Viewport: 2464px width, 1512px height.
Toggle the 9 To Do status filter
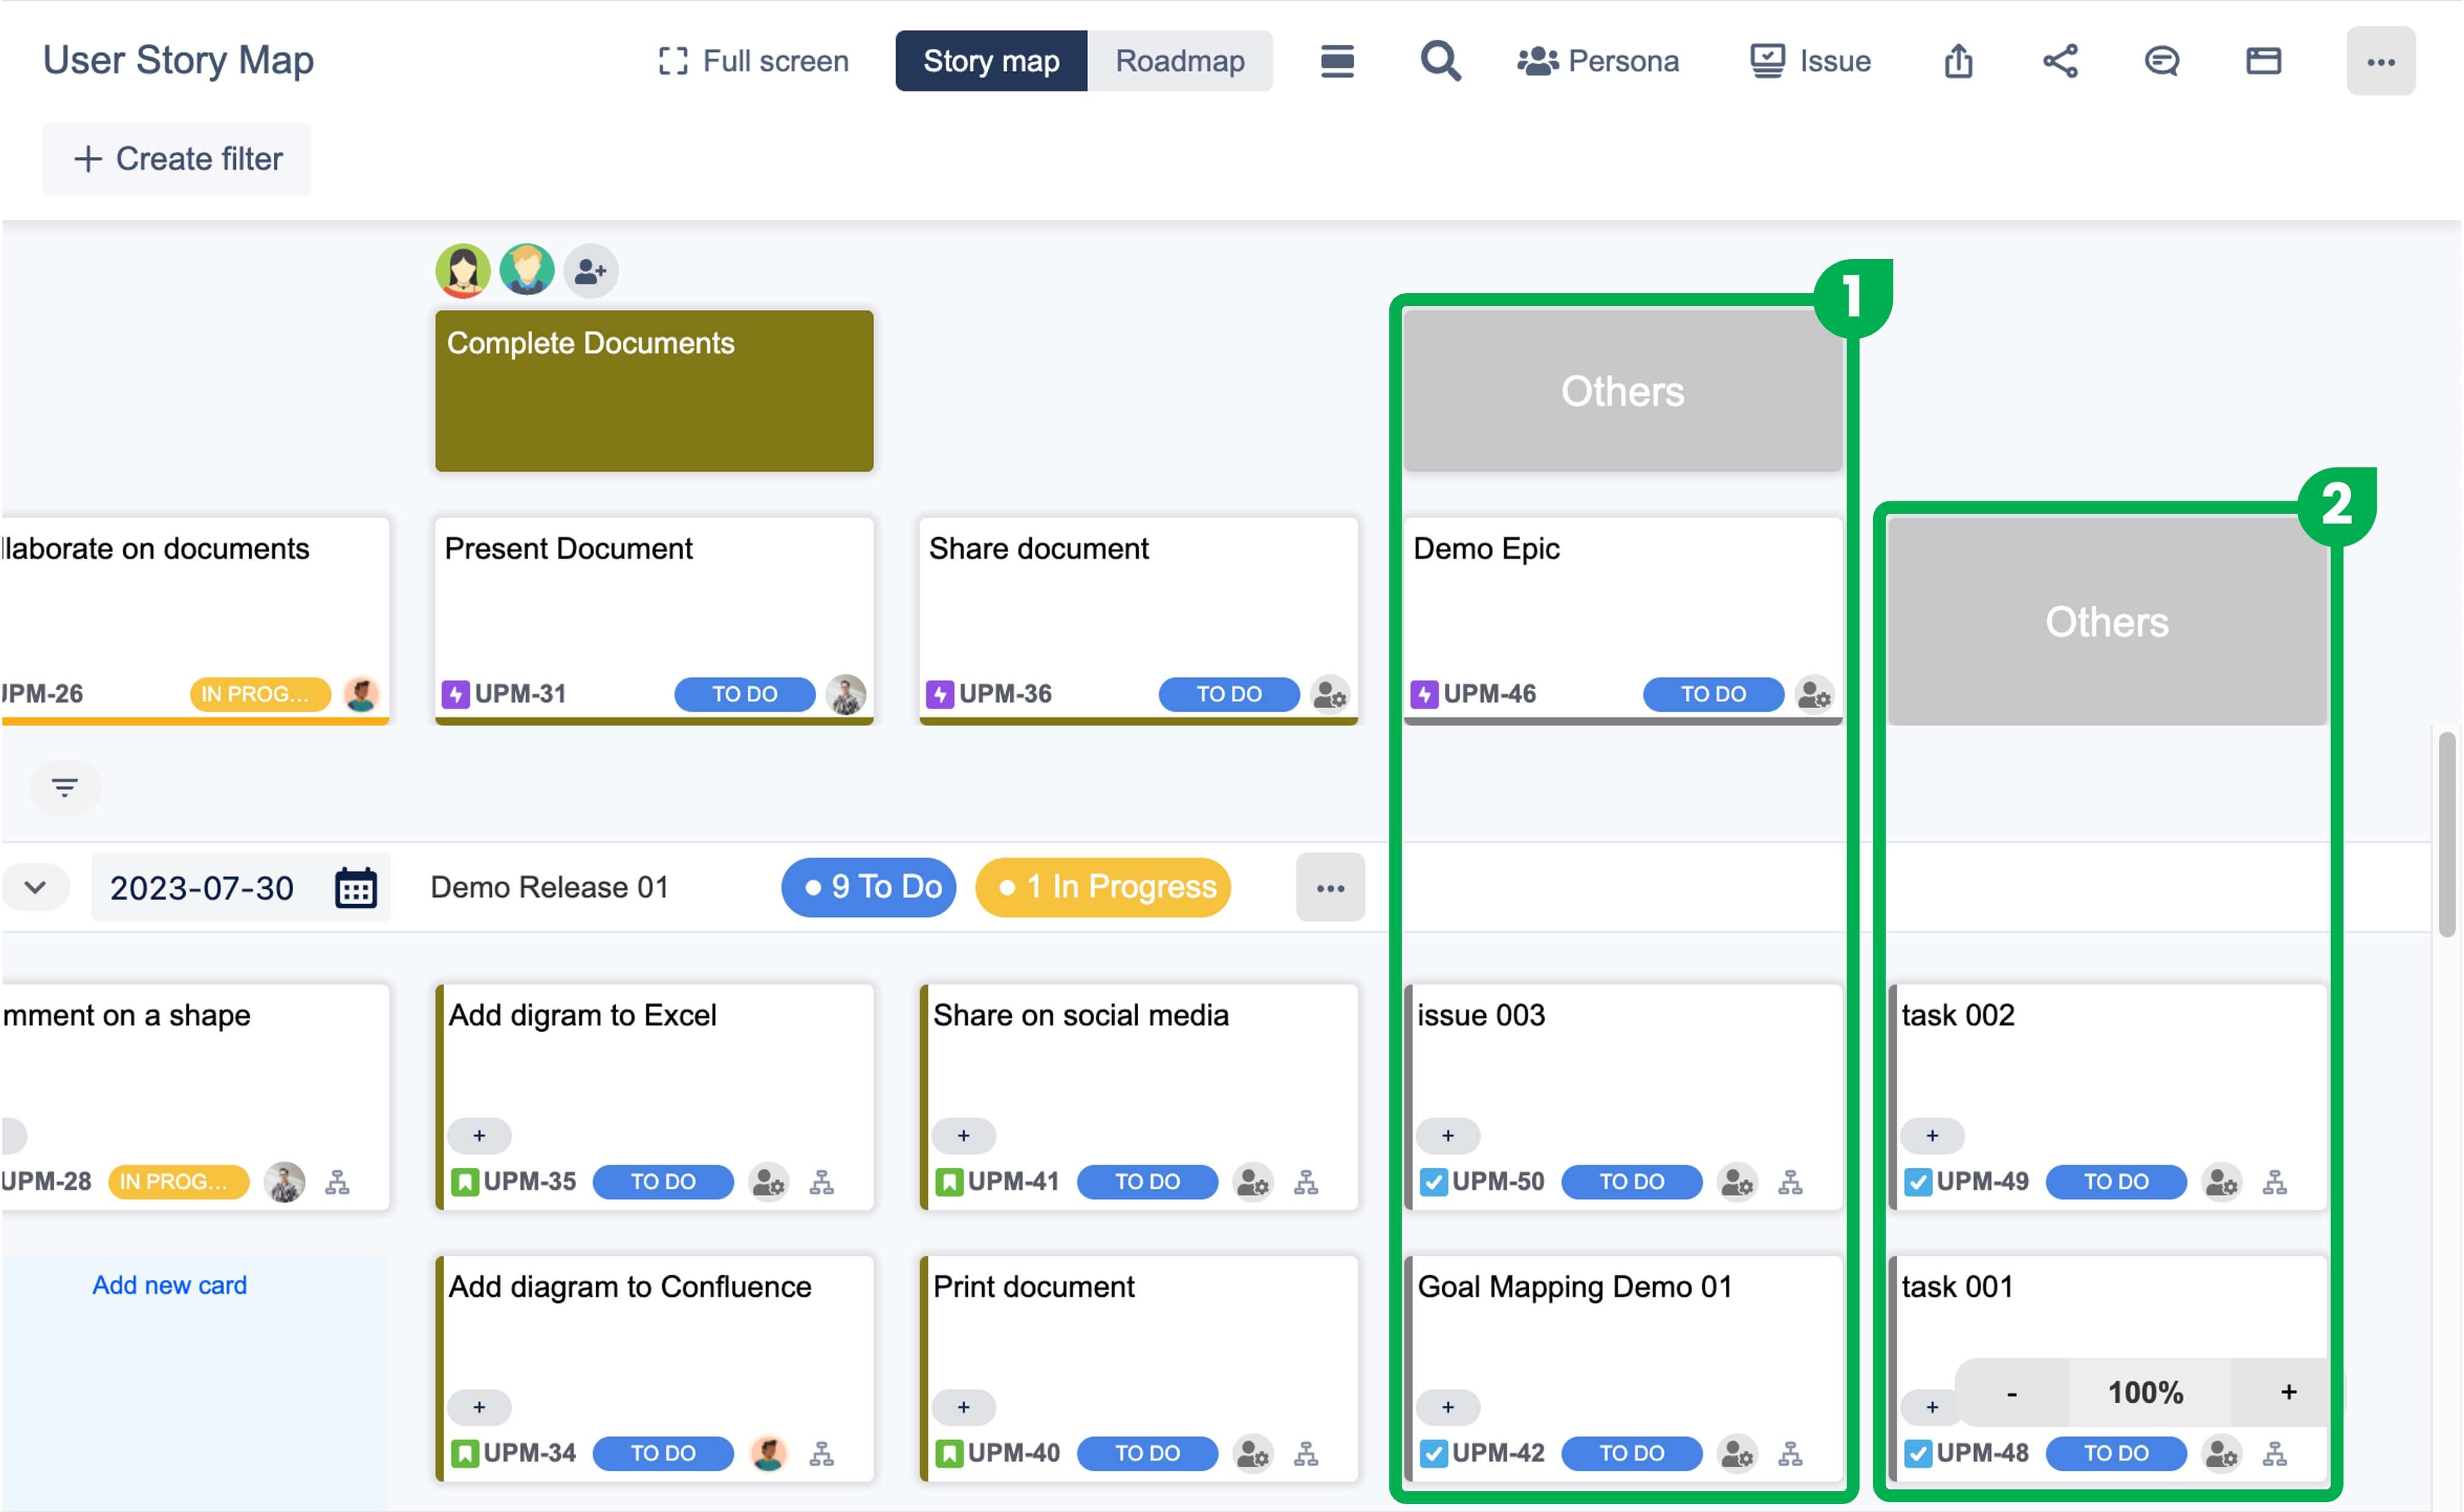[869, 887]
